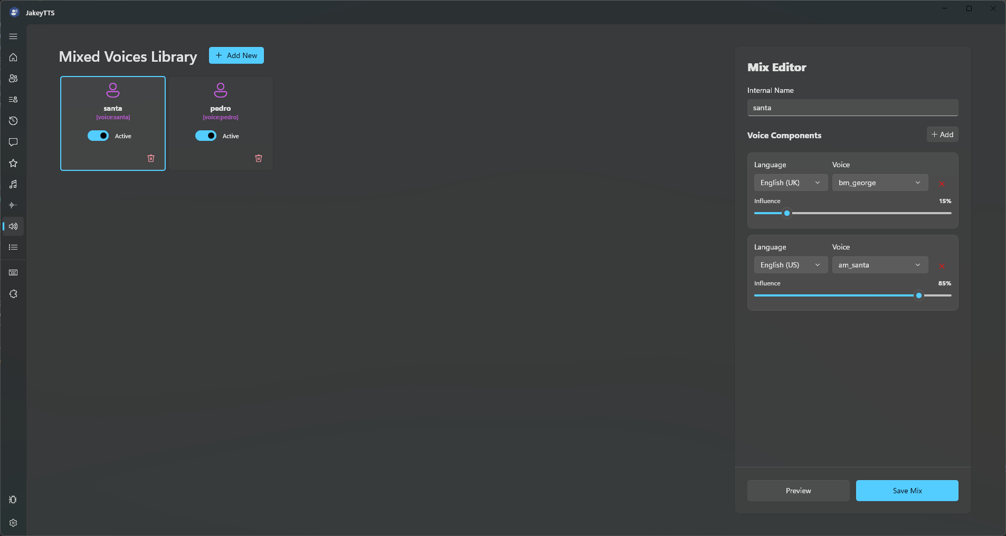1006x536 pixels.
Task: Delete the pedro voice with trash icon
Action: [x=259, y=158]
